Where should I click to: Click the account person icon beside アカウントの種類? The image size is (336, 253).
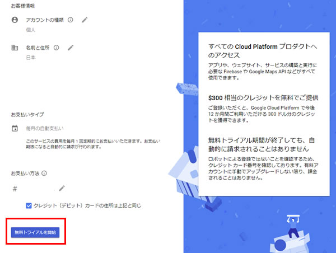(x=15, y=20)
